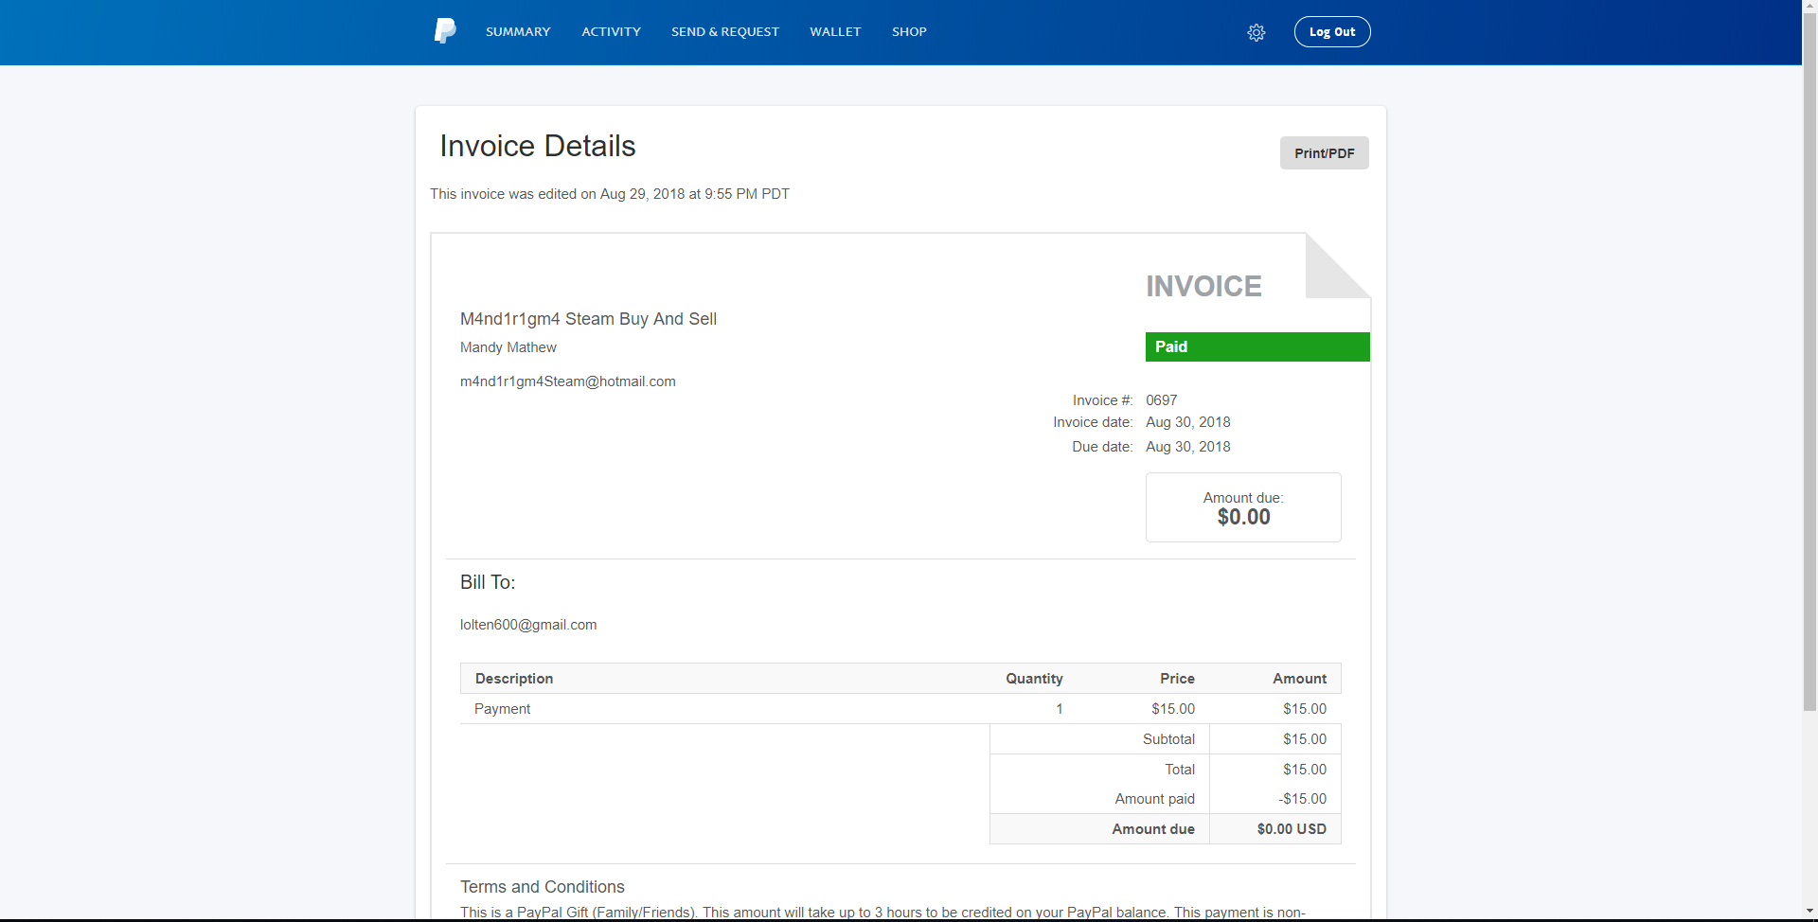The image size is (1818, 922).
Task: Click the PayPal logo icon
Action: tap(445, 31)
